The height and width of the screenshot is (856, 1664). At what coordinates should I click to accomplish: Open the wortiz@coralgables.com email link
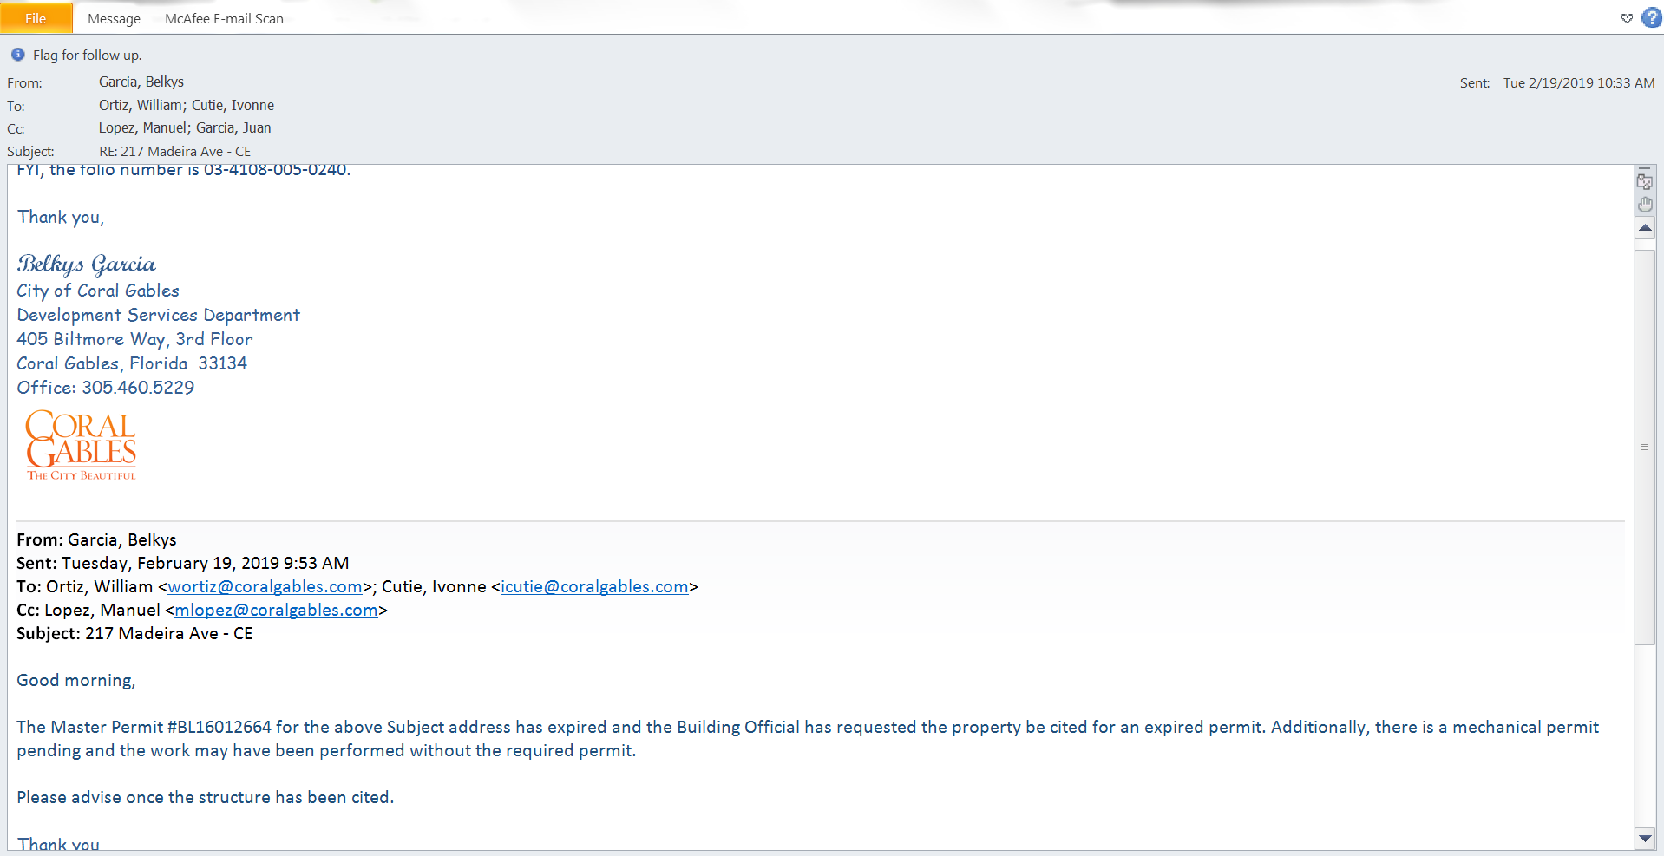[x=265, y=587]
